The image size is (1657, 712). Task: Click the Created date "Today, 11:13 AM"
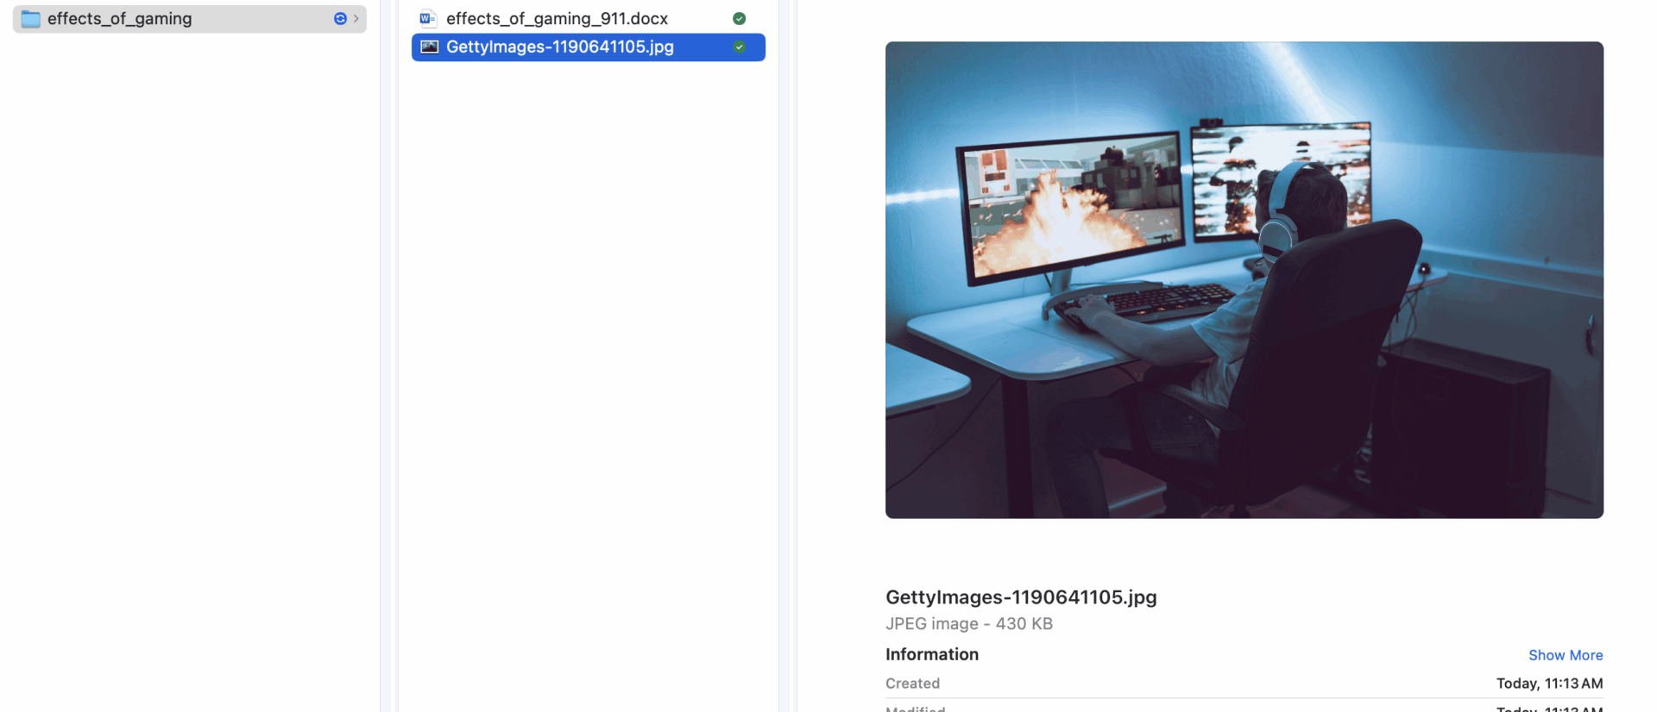pos(1549,684)
